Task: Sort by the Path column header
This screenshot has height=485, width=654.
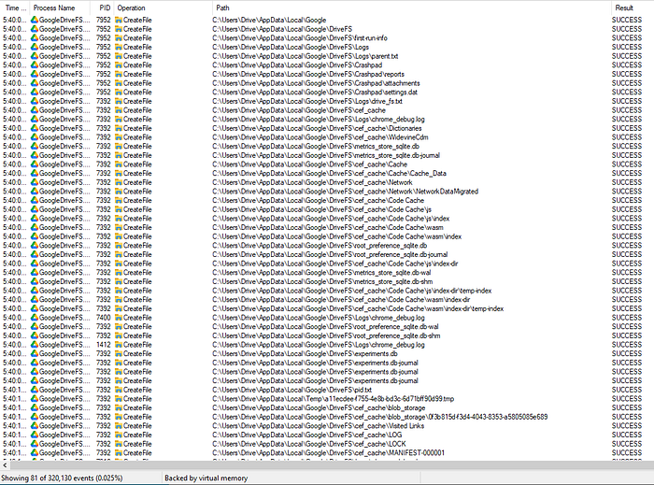Action: tap(412, 7)
